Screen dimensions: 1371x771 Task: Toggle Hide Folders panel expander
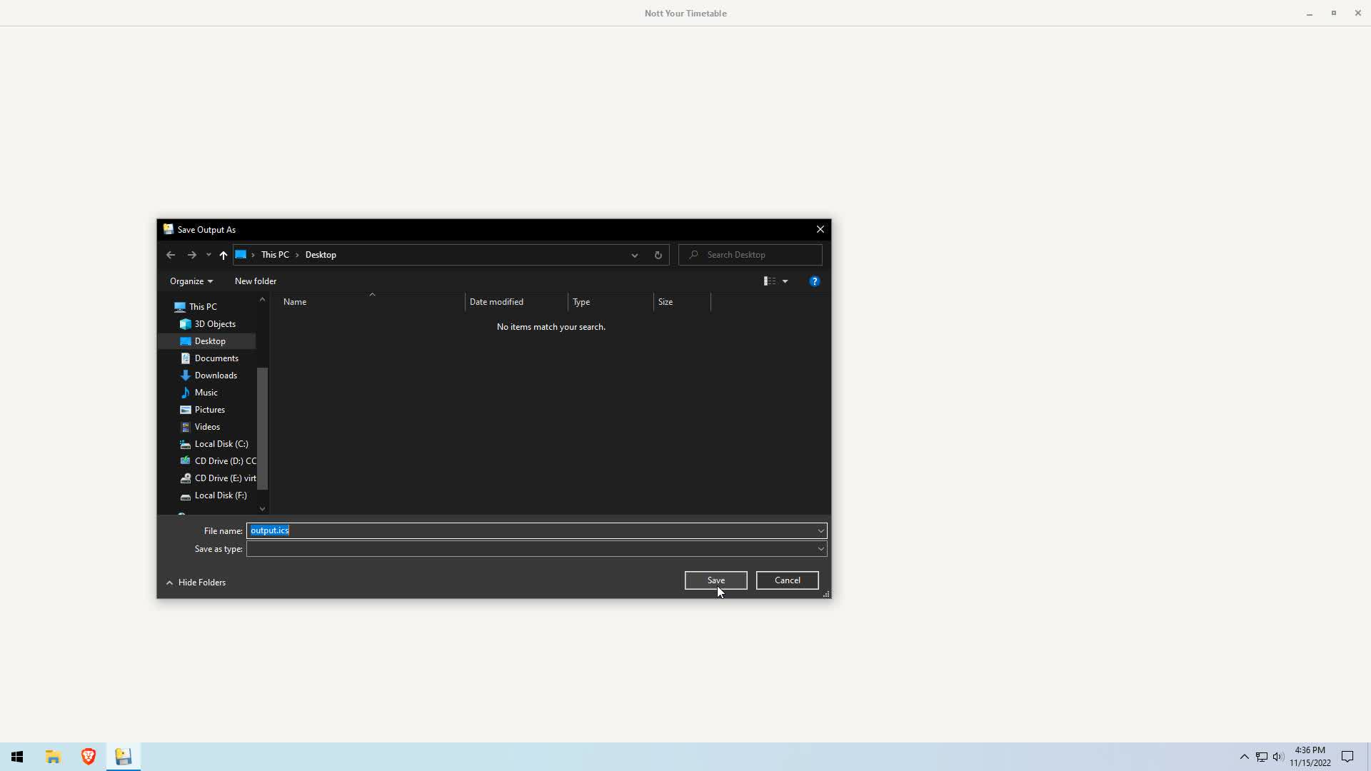pos(195,582)
